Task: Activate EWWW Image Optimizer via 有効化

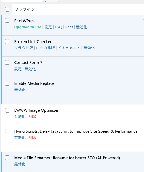Action: point(20,117)
